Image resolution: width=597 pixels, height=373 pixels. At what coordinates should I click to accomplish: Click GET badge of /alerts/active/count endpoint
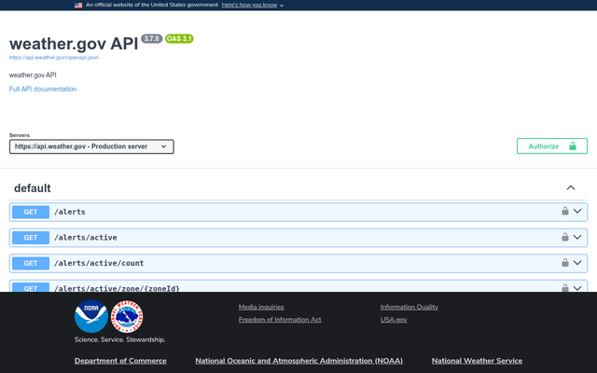click(x=31, y=263)
